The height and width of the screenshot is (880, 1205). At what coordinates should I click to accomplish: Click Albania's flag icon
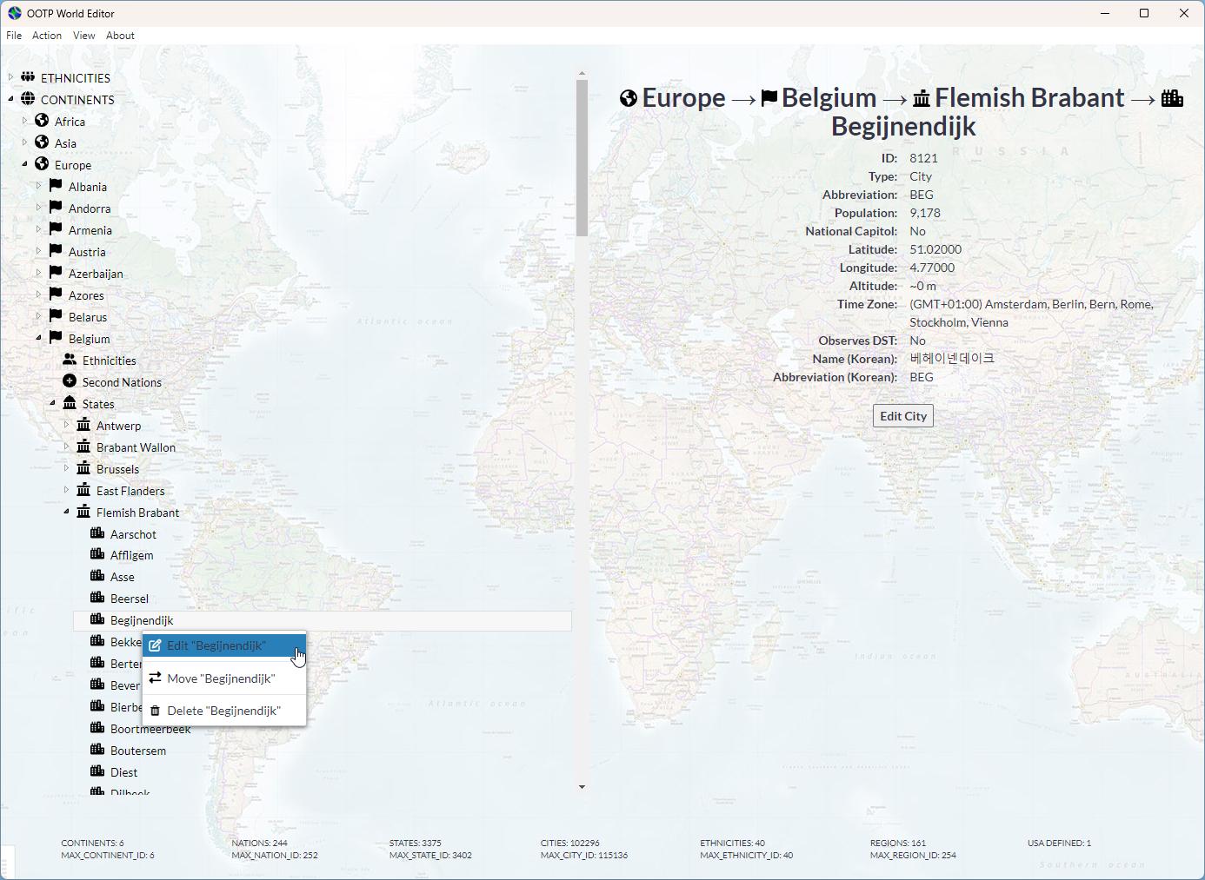pos(55,186)
